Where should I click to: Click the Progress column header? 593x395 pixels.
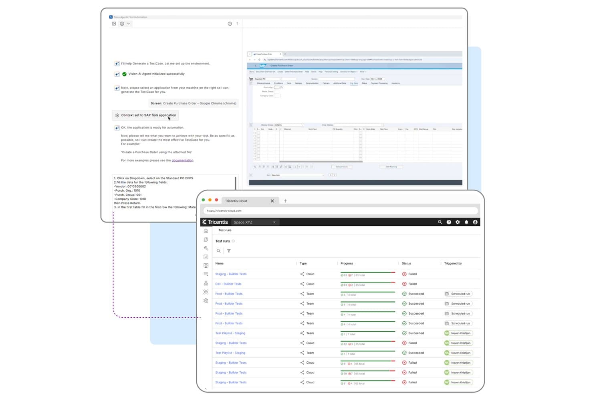coord(347,263)
